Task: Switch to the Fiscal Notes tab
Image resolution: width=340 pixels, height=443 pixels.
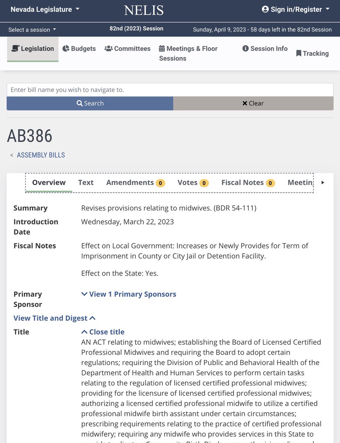Action: tap(248, 182)
